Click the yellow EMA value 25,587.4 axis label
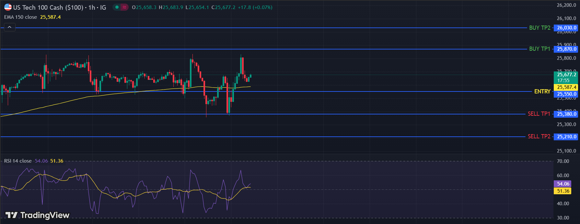The height and width of the screenshot is (224, 580). [x=566, y=87]
